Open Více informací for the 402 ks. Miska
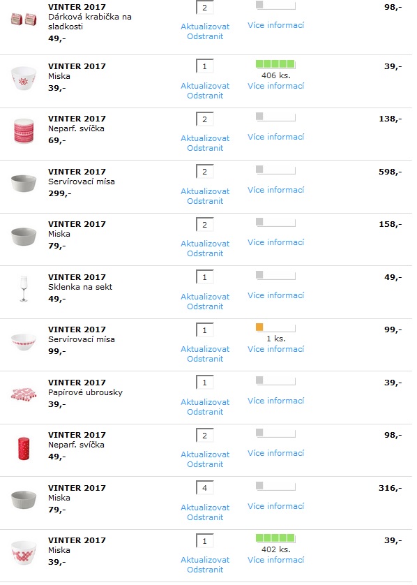The width and height of the screenshot is (417, 585). pyautogui.click(x=275, y=560)
